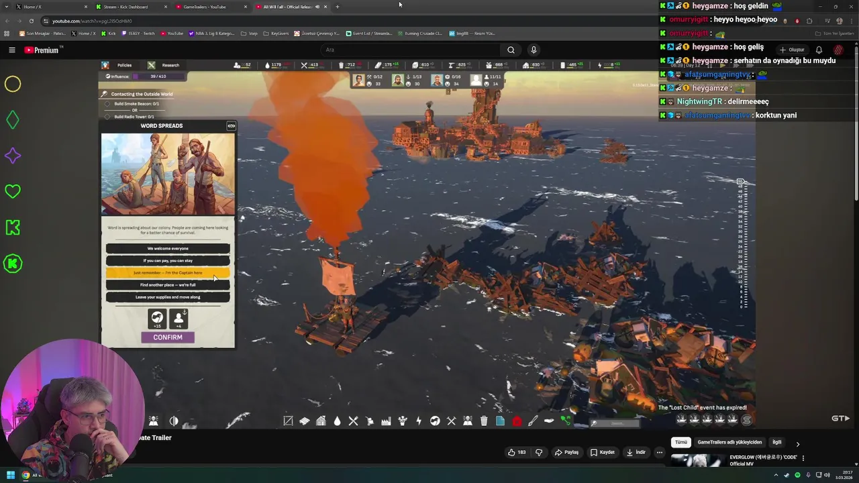Show hidden system tray icons
Viewport: 859px width, 483px height.
[x=776, y=475]
